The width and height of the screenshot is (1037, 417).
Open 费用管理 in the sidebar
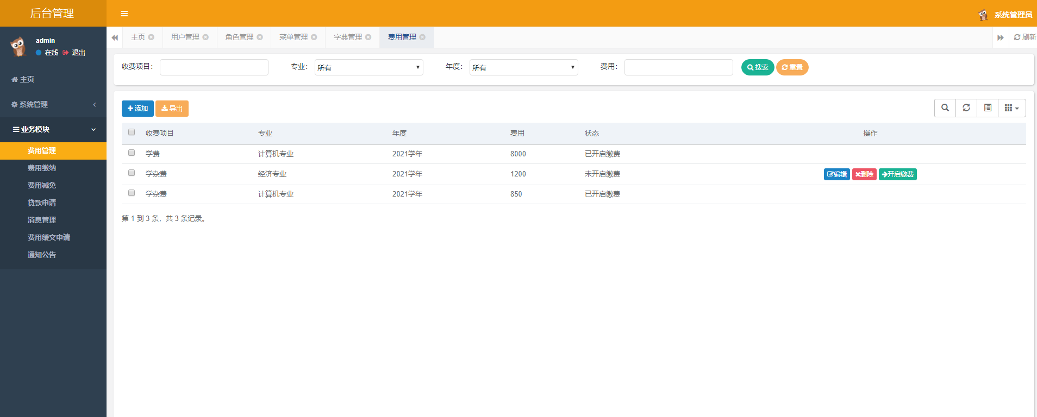tap(53, 150)
